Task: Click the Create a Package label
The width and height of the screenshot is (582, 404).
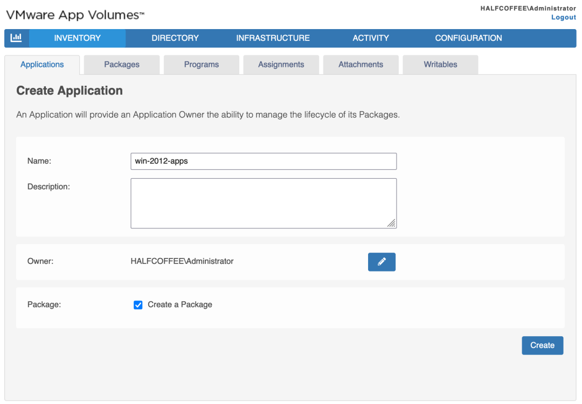Action: [x=180, y=304]
